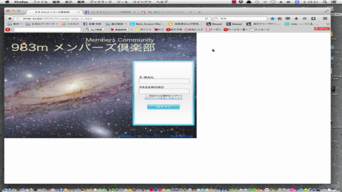
Task: Open Spotlight search in menu bar
Action: [x=325, y=2]
